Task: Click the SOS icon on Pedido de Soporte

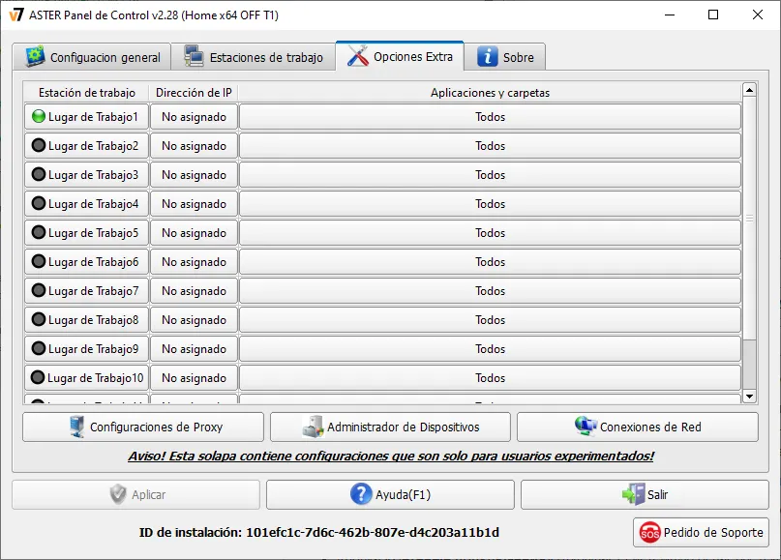Action: tap(647, 532)
